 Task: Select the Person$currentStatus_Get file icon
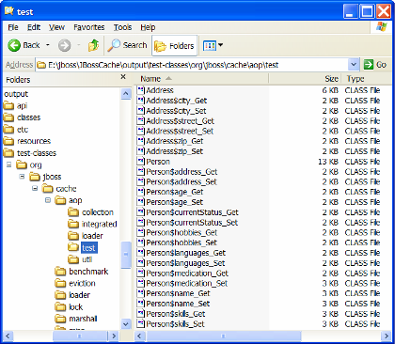click(x=141, y=212)
